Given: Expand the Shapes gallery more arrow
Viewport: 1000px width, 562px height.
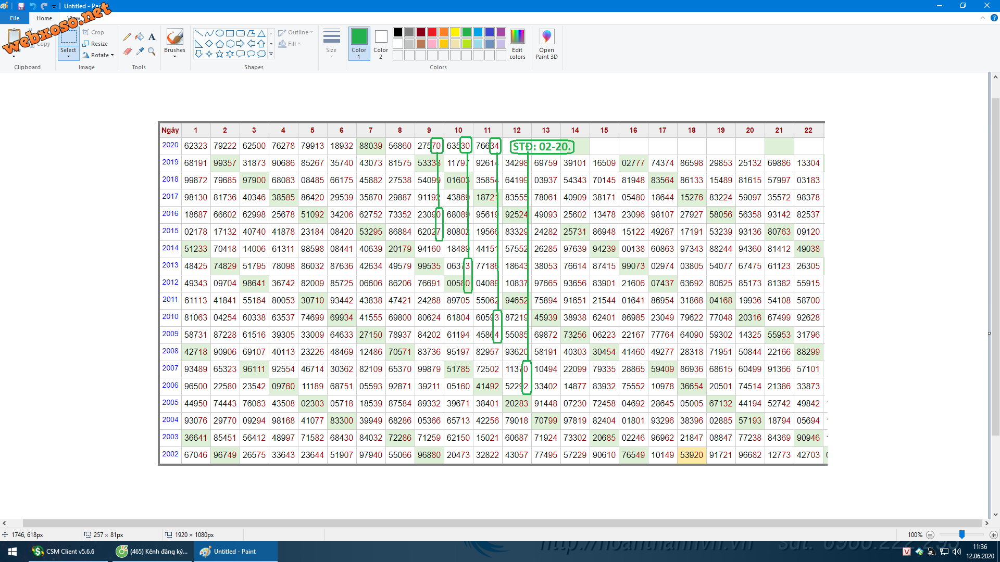Looking at the screenshot, I should [x=271, y=54].
